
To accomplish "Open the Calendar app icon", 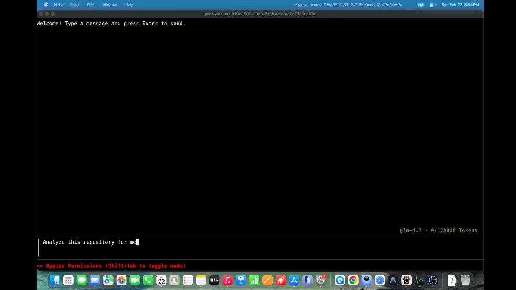I will coord(161,281).
